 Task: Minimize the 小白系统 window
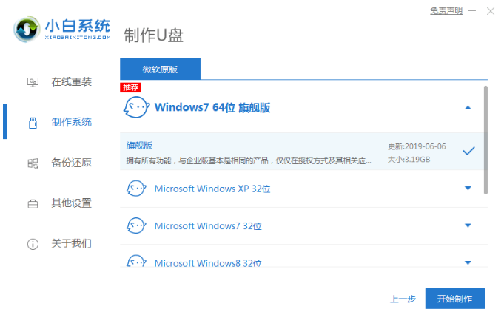click(472, 11)
